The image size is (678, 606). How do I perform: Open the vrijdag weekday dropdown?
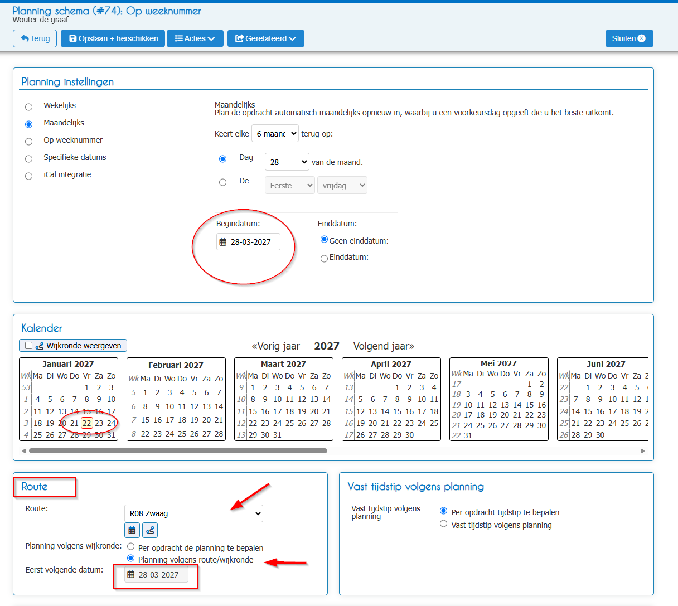point(342,185)
